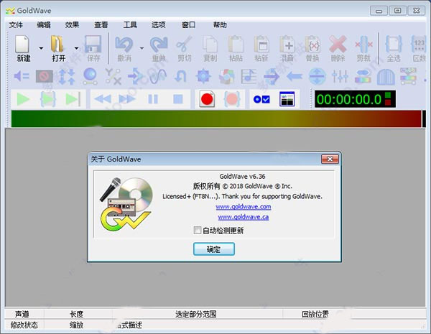Click the Rewind button

[x=103, y=99]
